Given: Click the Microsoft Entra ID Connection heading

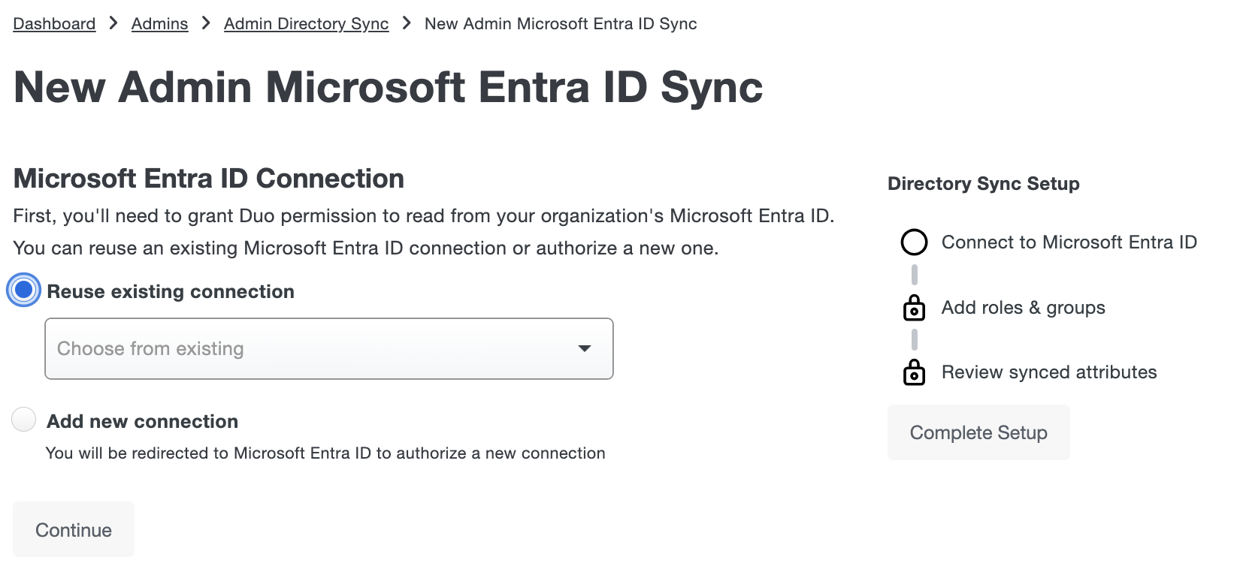Looking at the screenshot, I should coord(209,179).
